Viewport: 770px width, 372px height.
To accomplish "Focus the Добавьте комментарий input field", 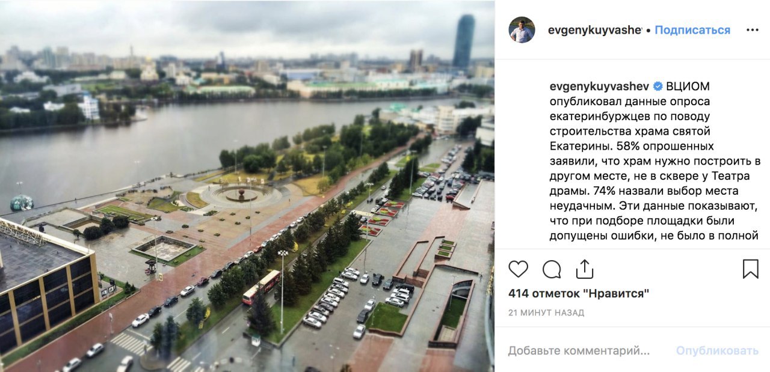I will [579, 350].
